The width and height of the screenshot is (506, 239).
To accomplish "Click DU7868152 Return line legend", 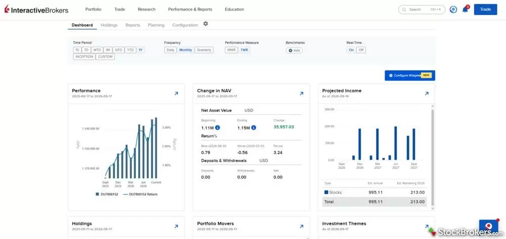I will click(x=140, y=194).
